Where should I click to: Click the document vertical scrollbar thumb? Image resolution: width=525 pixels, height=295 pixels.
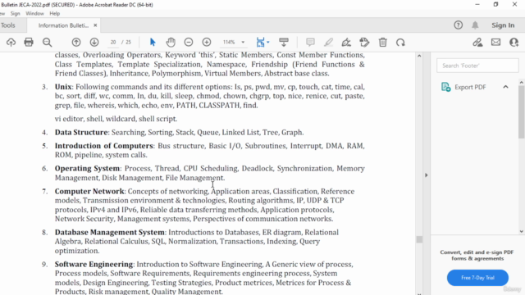(419, 239)
